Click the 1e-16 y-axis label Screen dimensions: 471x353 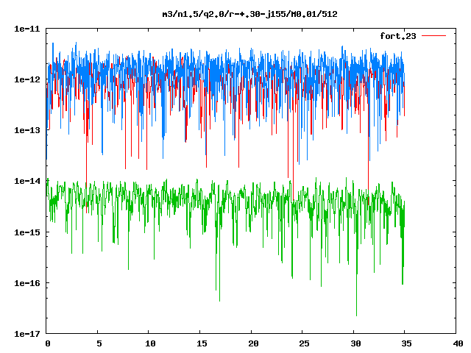point(27,283)
